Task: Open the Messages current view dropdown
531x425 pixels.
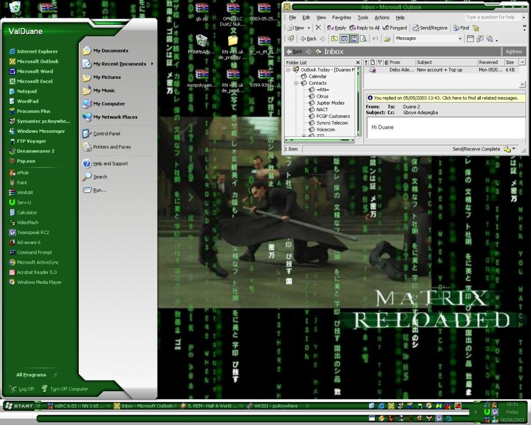Action: point(460,38)
